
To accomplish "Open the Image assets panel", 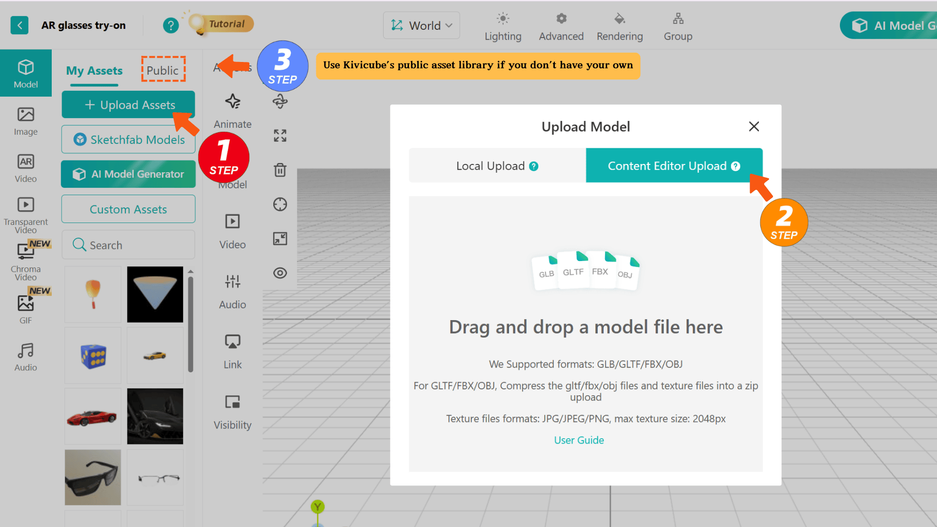I will pyautogui.click(x=26, y=121).
